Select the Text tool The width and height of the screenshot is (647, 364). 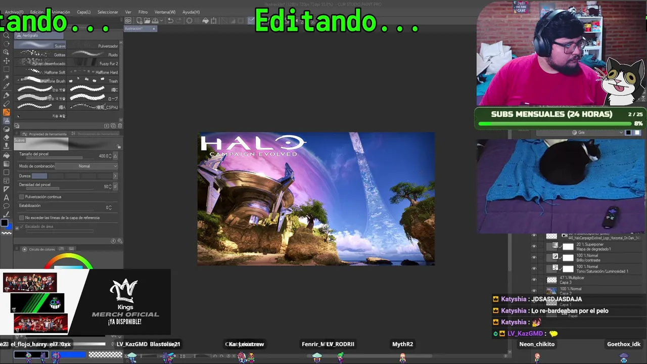[x=6, y=198]
